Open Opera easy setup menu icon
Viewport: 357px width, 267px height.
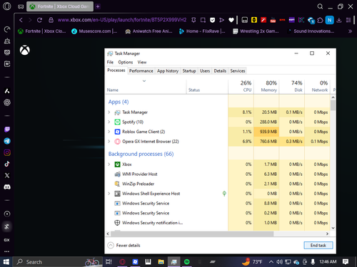348,20
